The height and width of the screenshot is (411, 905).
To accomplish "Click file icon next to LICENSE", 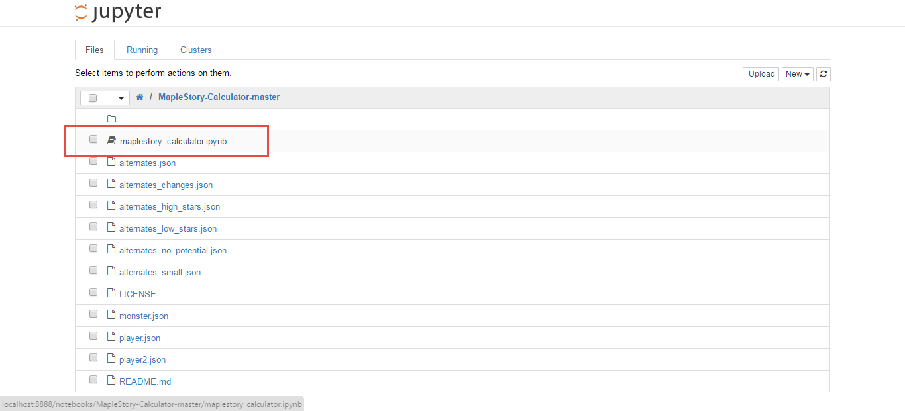I will click(x=111, y=293).
